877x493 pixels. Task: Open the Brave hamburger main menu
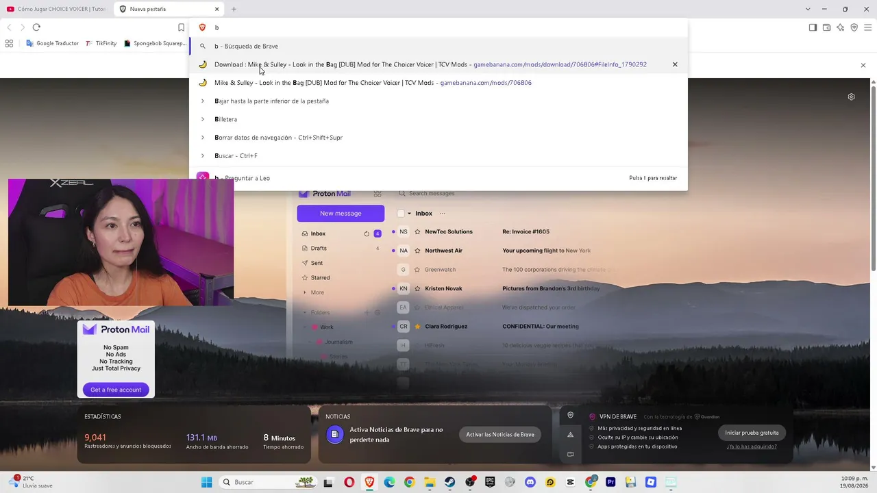point(867,27)
